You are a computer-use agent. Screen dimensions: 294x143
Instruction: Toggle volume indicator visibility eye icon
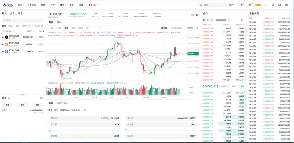pos(126,83)
